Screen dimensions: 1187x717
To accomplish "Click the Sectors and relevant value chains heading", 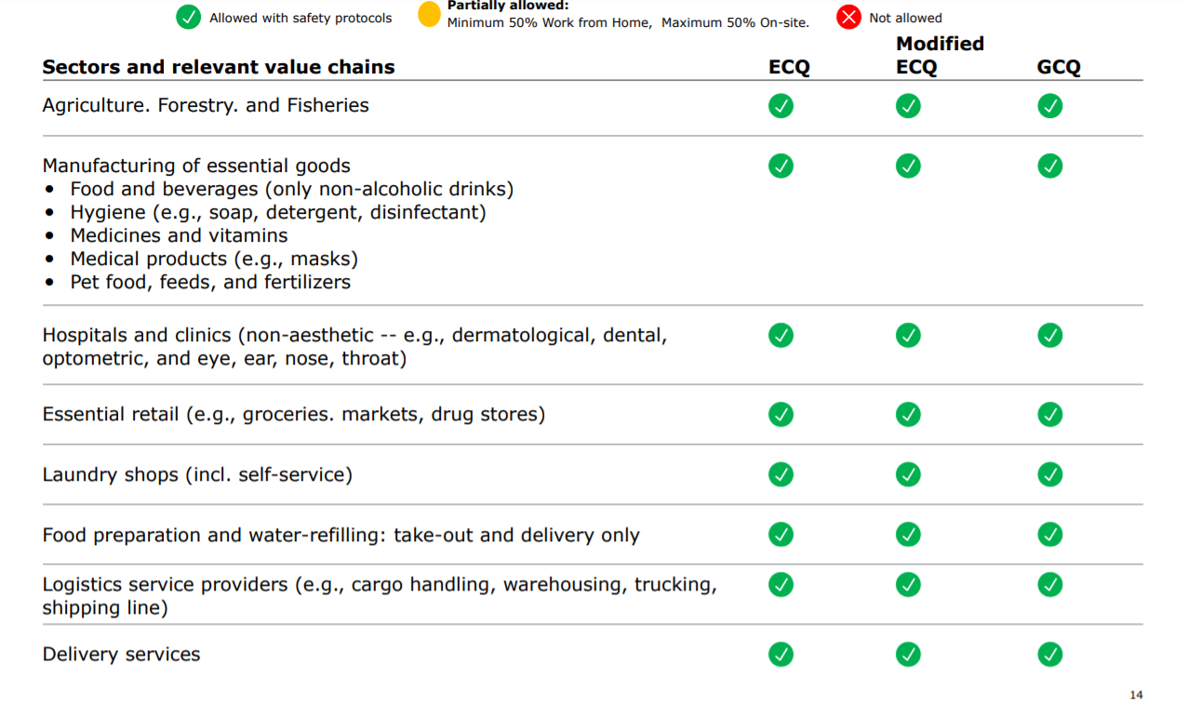I will 219,67.
